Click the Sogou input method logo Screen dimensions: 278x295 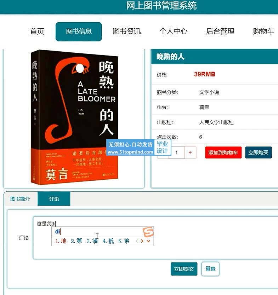click(148, 232)
